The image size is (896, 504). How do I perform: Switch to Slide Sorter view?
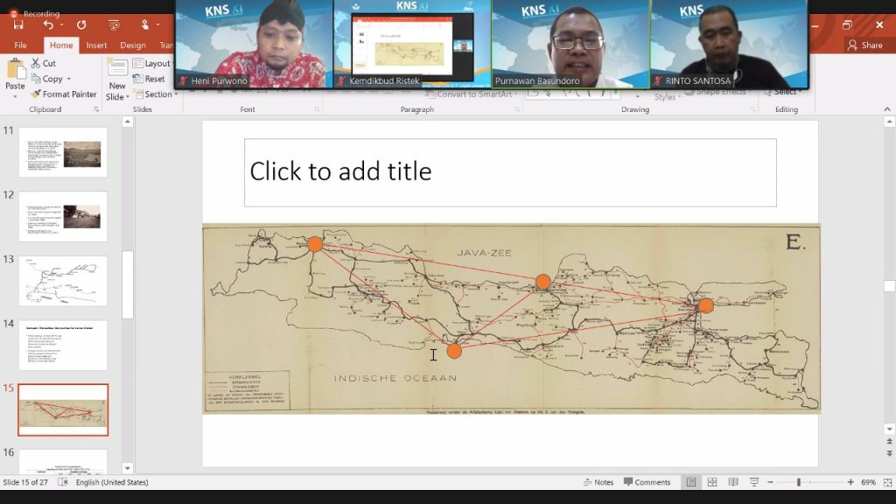[712, 482]
